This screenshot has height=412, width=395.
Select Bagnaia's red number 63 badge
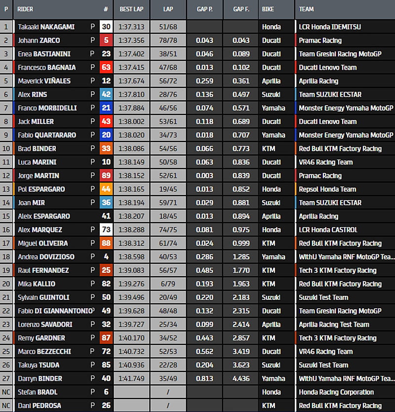tap(106, 68)
